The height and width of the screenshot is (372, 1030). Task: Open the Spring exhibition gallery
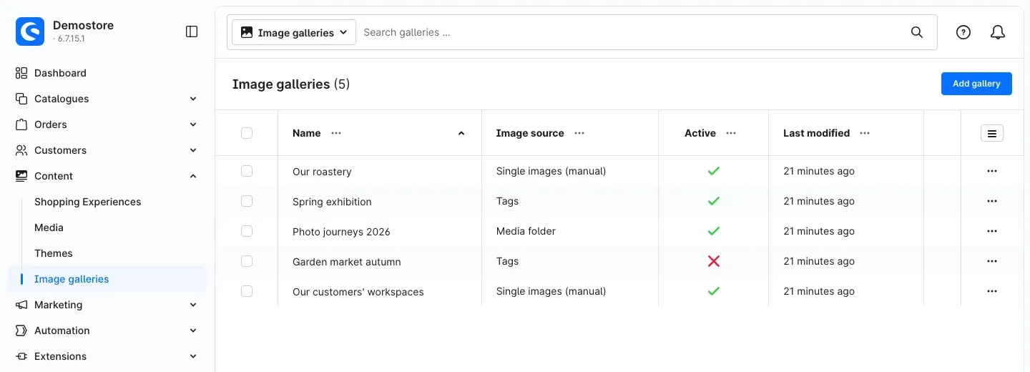pyautogui.click(x=332, y=202)
